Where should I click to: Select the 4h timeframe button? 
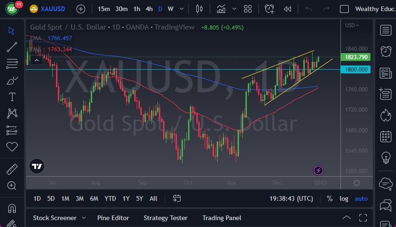[x=149, y=9]
